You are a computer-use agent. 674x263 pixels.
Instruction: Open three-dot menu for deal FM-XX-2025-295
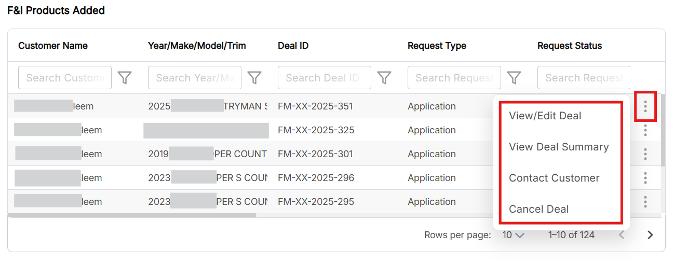pos(645,202)
